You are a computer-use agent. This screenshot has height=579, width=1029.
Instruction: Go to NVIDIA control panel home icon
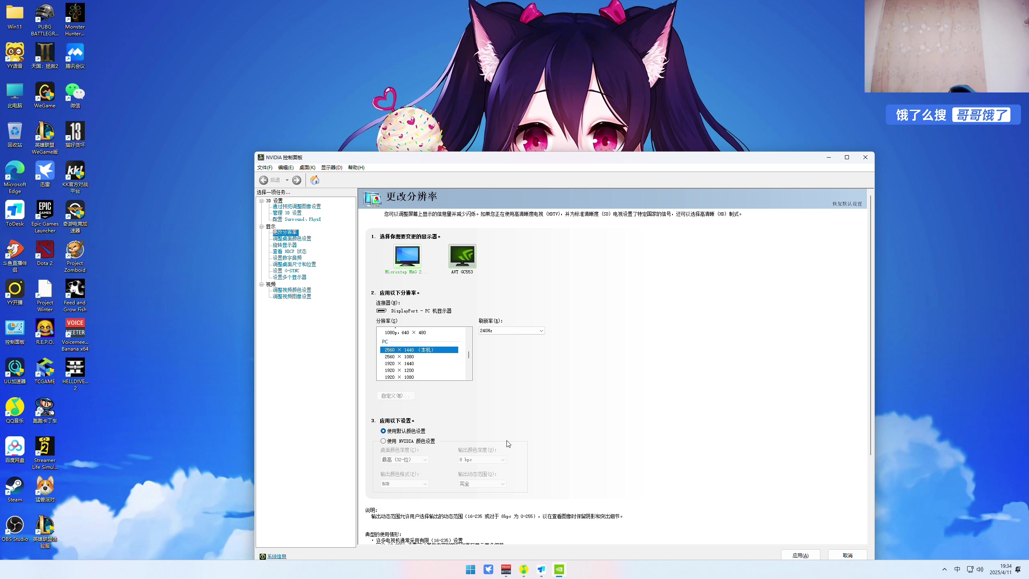(x=315, y=180)
